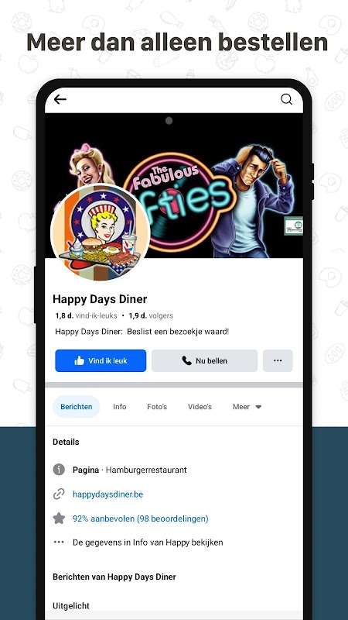This screenshot has height=620, width=348.
Task: Tap the ellipsis icon beside De gegevens
Action: [59, 542]
